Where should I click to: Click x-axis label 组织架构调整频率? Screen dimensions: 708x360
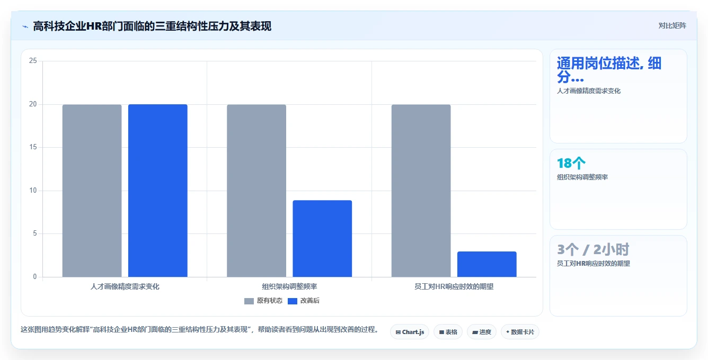coord(289,286)
